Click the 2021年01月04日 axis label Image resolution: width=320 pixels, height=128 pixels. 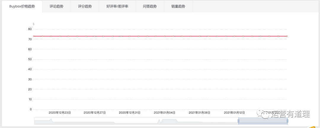164,113
